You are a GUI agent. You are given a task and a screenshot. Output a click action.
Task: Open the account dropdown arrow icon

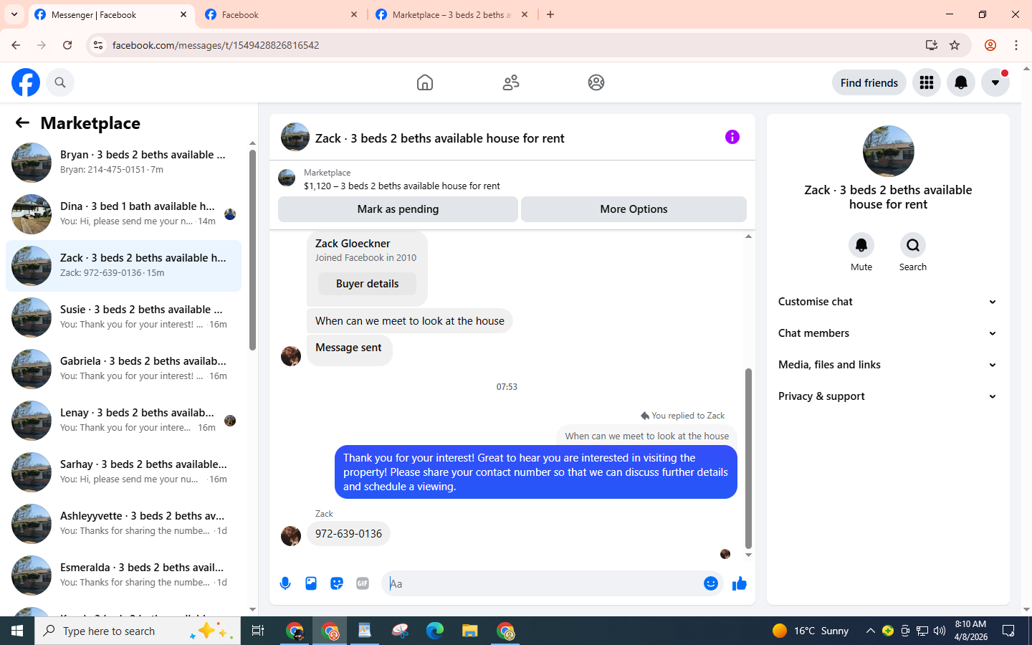coord(995,82)
